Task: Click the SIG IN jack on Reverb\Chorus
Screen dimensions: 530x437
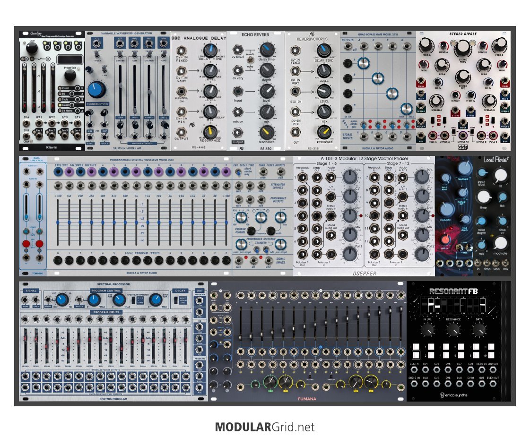Action: [x=295, y=92]
